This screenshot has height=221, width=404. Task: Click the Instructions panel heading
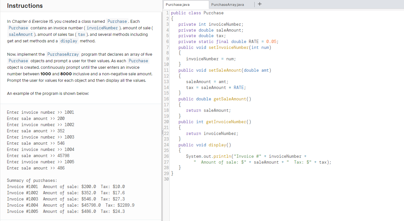(x=25, y=6)
